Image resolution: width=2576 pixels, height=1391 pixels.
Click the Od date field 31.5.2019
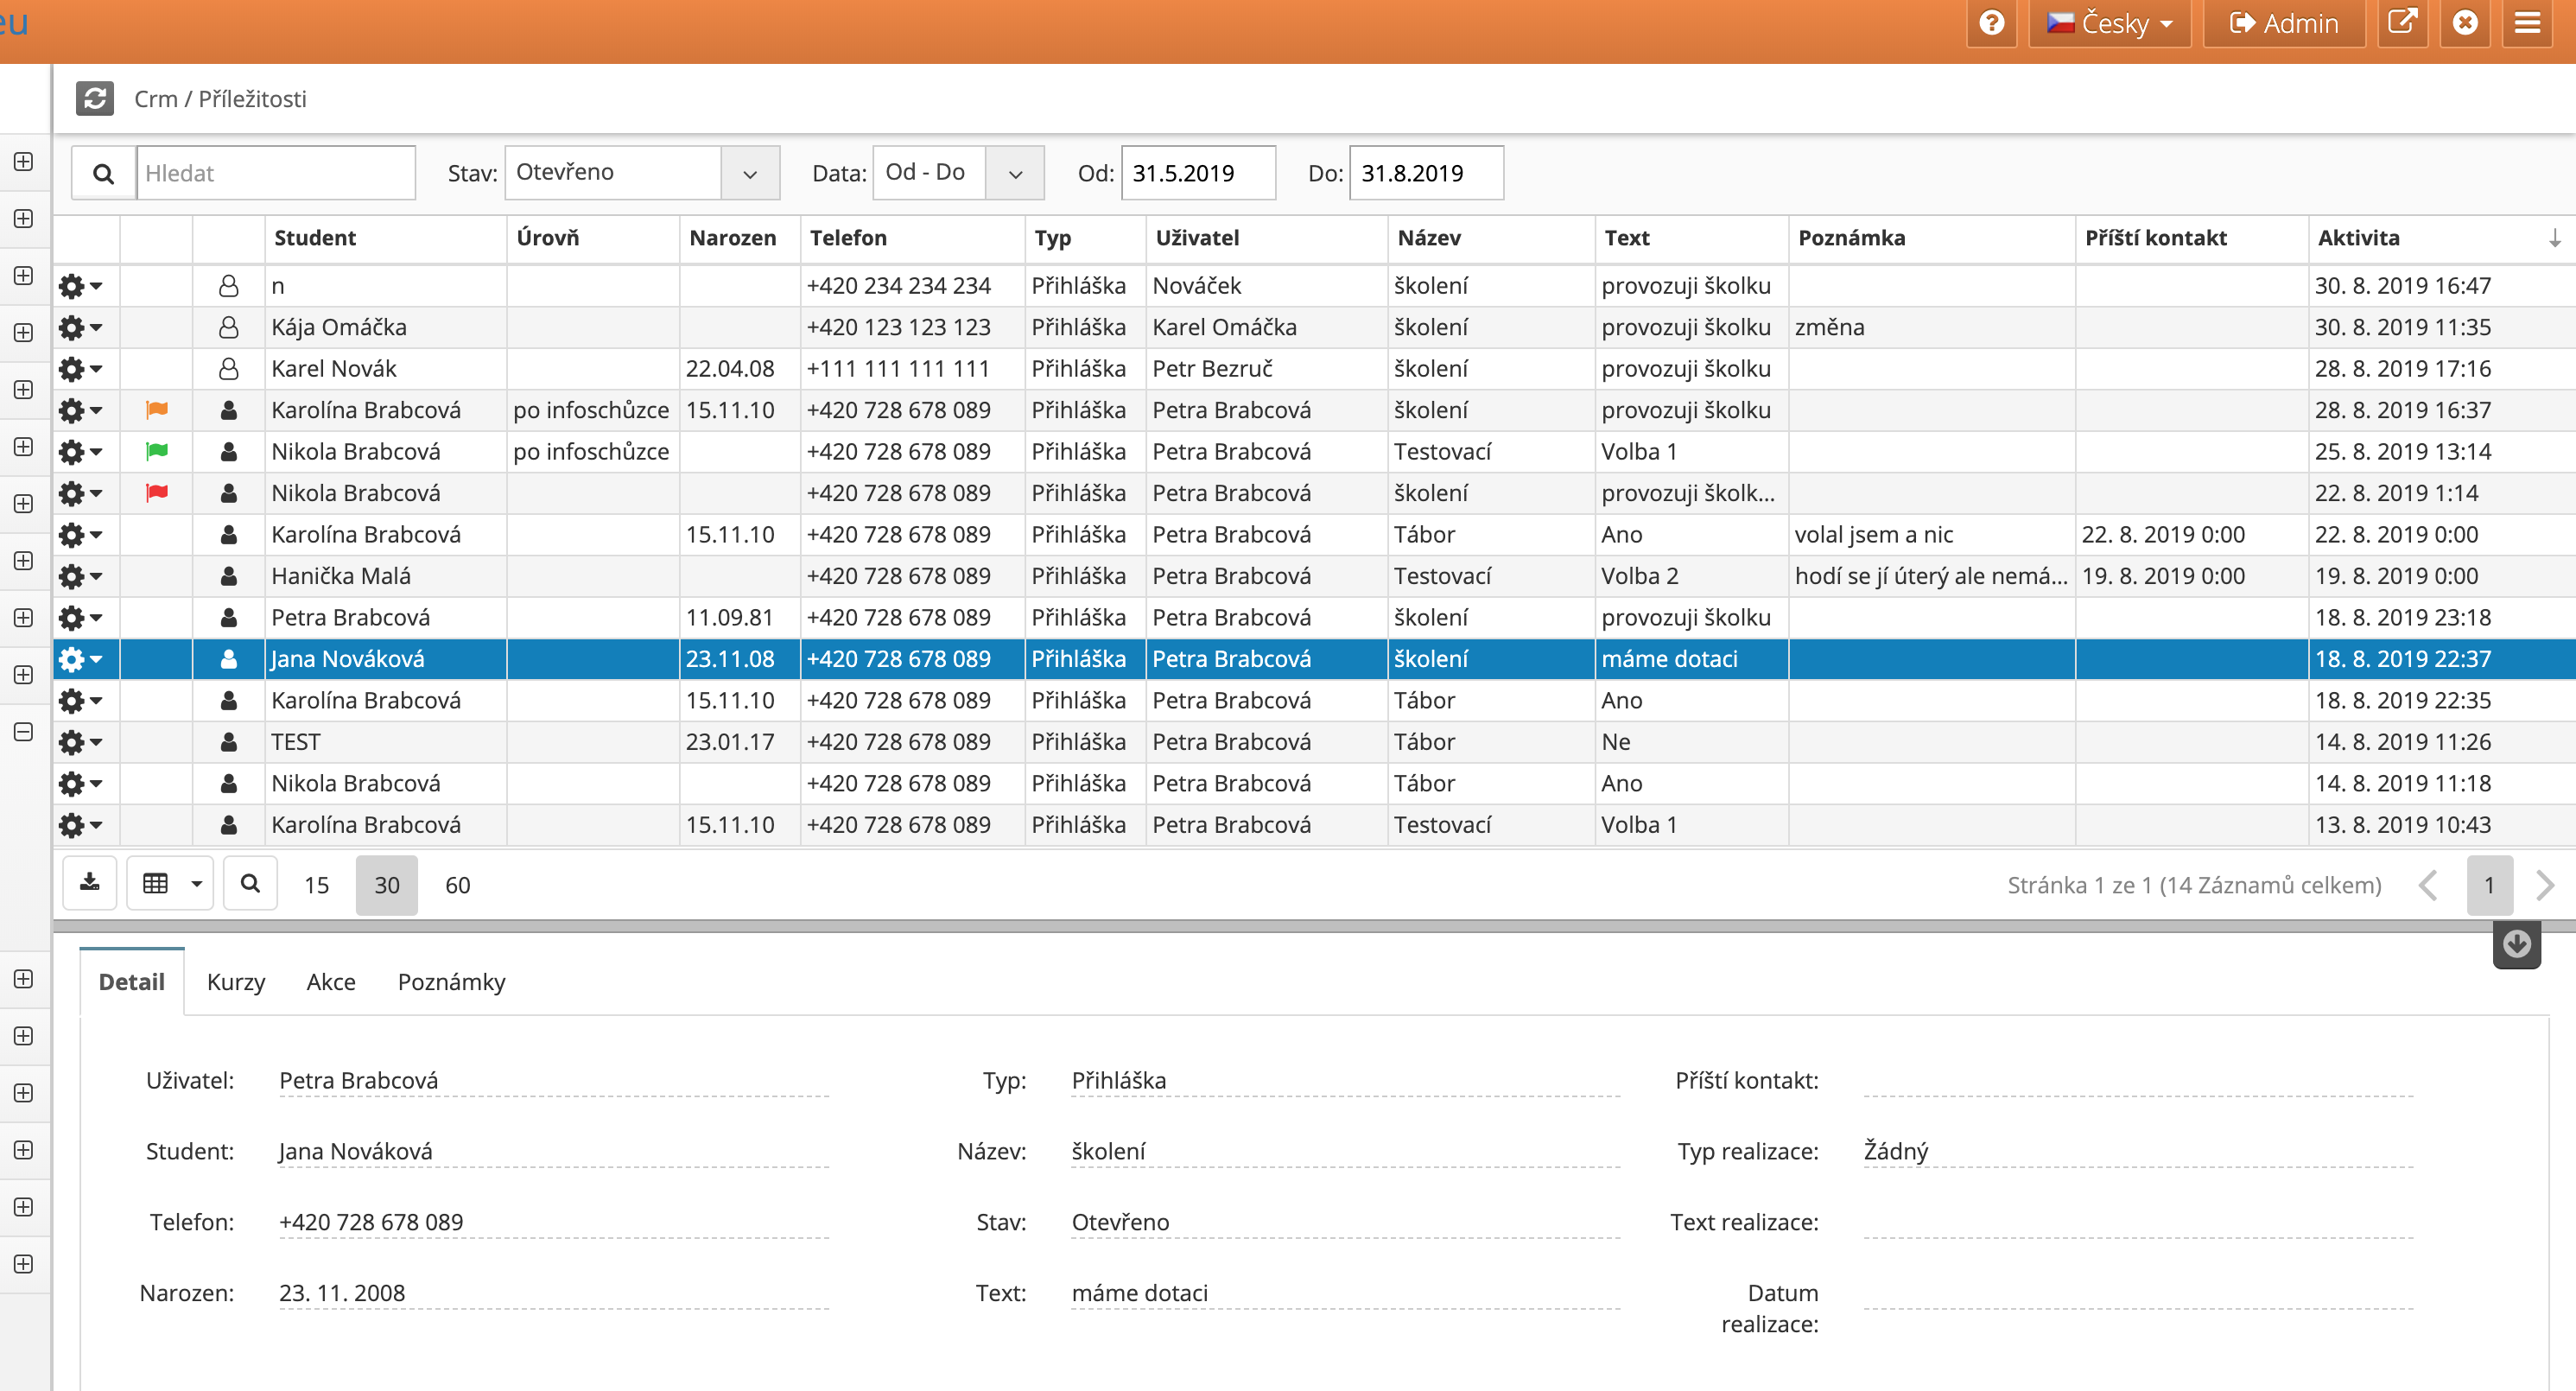coord(1197,173)
